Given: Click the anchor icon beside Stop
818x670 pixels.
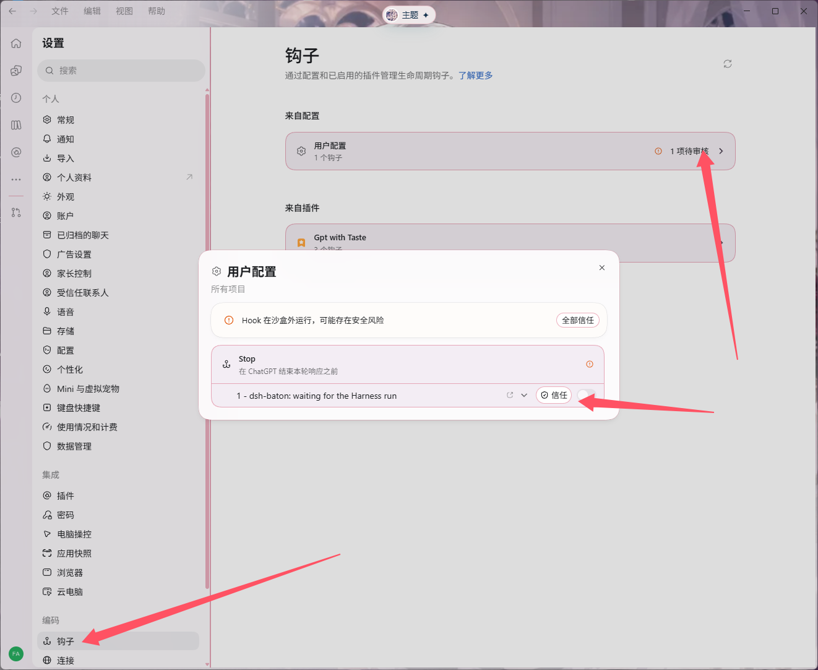Looking at the screenshot, I should coord(226,364).
